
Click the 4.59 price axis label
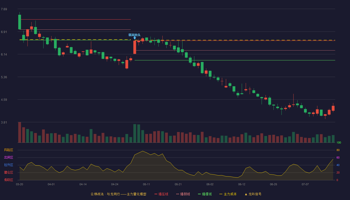click(x=4, y=100)
